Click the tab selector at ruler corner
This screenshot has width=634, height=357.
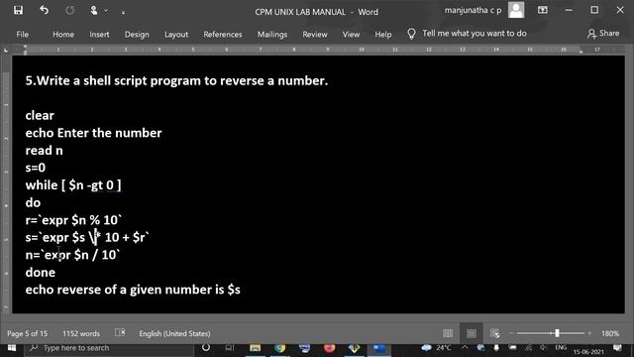pyautogui.click(x=6, y=51)
